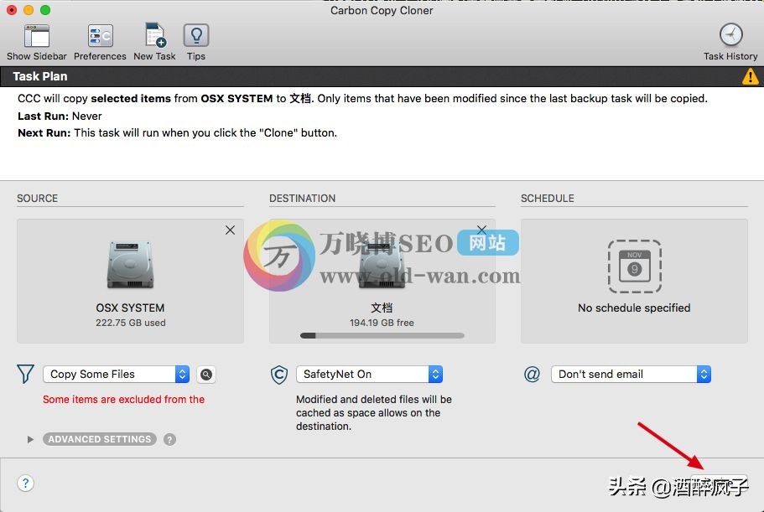Open the SafetyNet On dropdown
This screenshot has width=764, height=512.
[369, 375]
